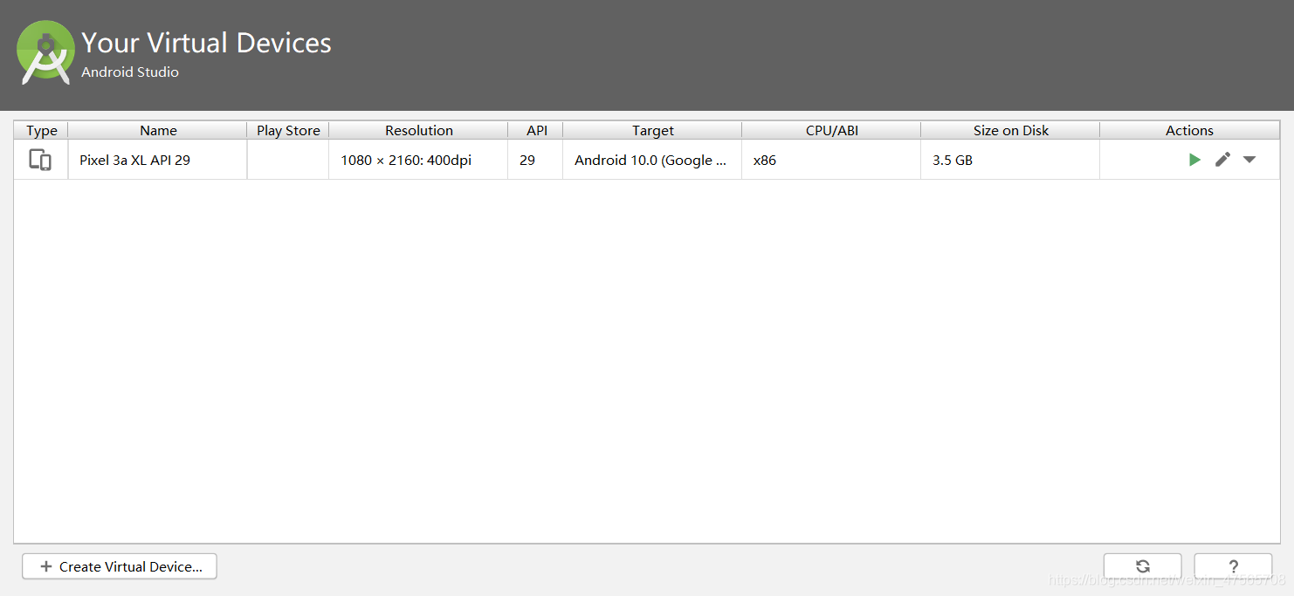The image size is (1294, 596).
Task: Sort by the Type column header
Action: click(41, 130)
